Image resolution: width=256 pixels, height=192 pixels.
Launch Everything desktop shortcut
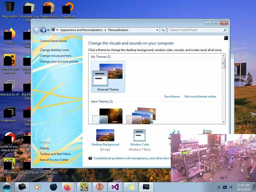click(x=68, y=10)
